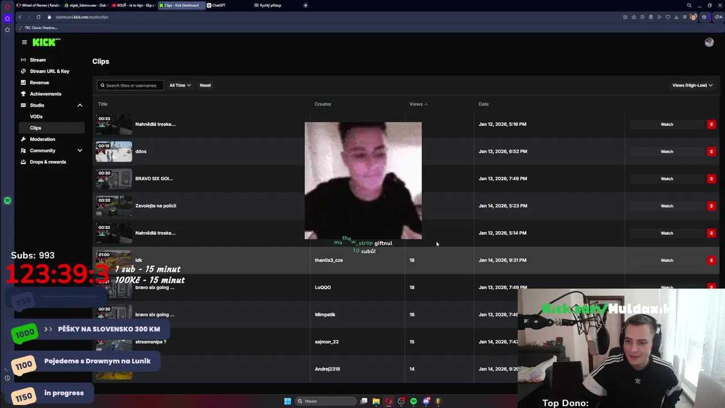Click the KICK logo

coord(46,42)
